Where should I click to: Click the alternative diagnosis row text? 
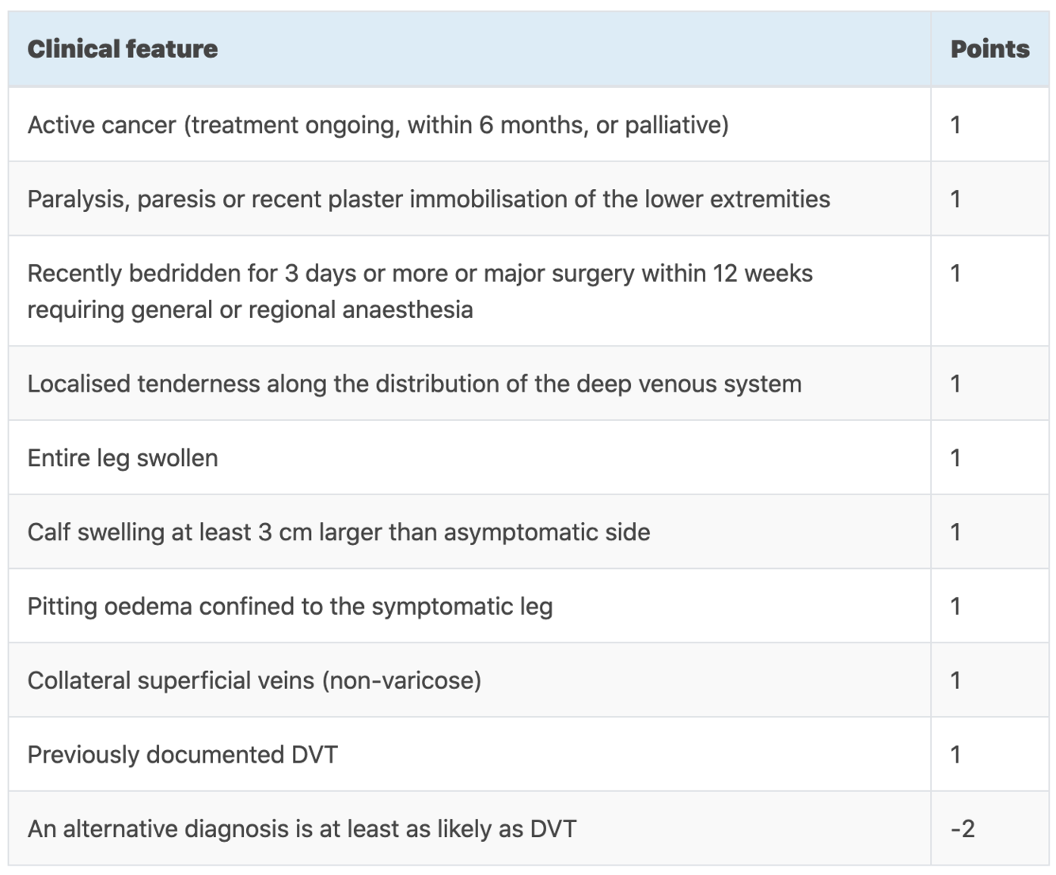[x=302, y=828]
